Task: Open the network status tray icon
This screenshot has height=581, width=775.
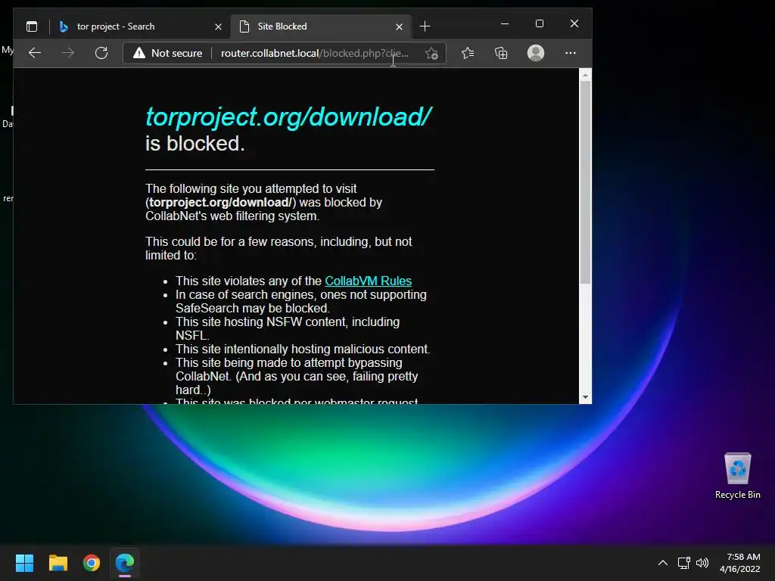Action: pos(684,563)
